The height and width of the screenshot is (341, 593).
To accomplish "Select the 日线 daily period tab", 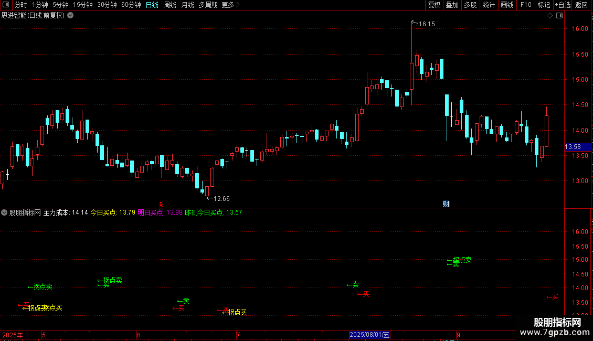I will click(x=152, y=5).
